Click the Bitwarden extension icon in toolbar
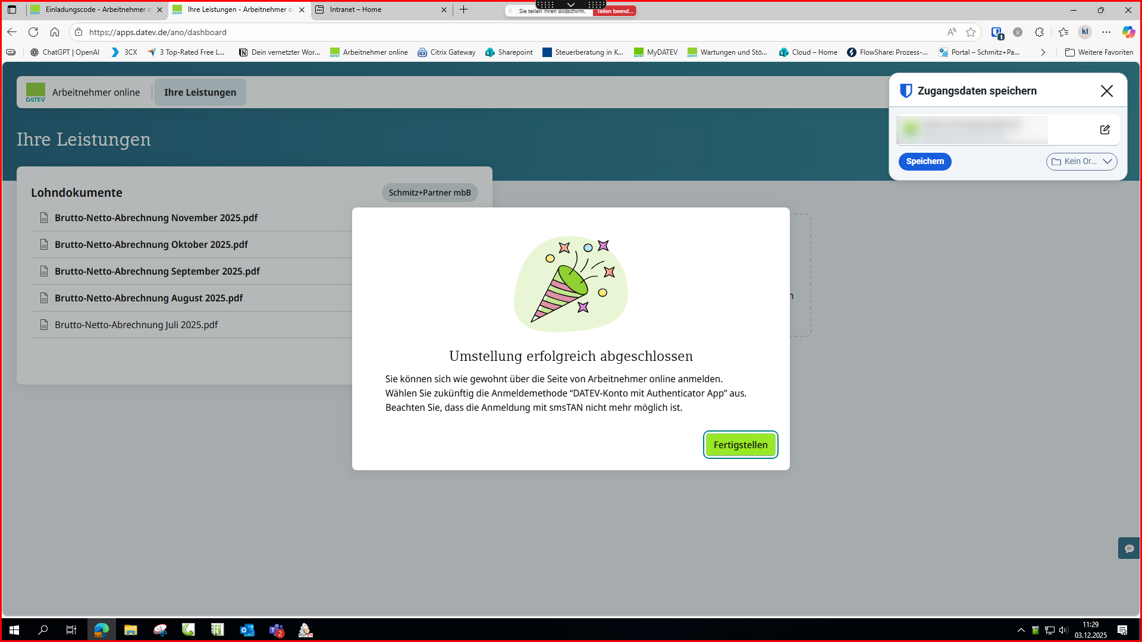The width and height of the screenshot is (1142, 642). click(x=997, y=33)
